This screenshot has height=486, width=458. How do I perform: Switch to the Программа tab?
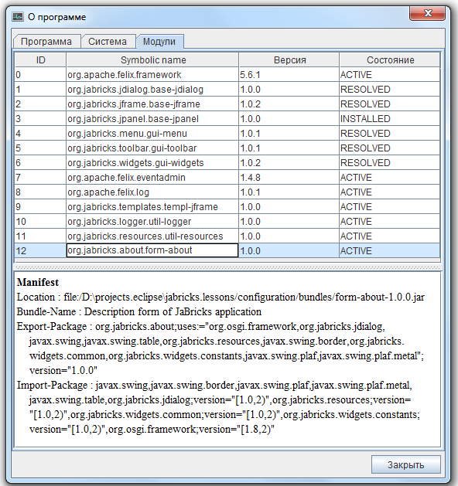coord(46,42)
